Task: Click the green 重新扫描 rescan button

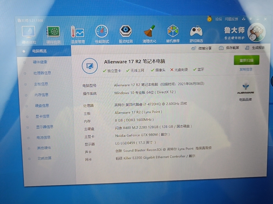Action: (x=246, y=60)
